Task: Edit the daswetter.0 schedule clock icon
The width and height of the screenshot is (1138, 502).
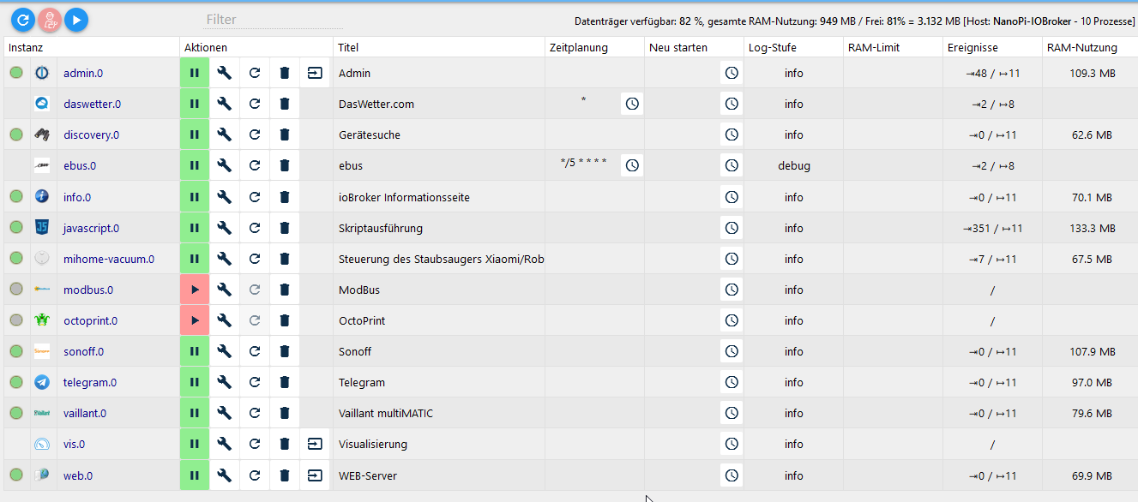Action: coord(632,104)
